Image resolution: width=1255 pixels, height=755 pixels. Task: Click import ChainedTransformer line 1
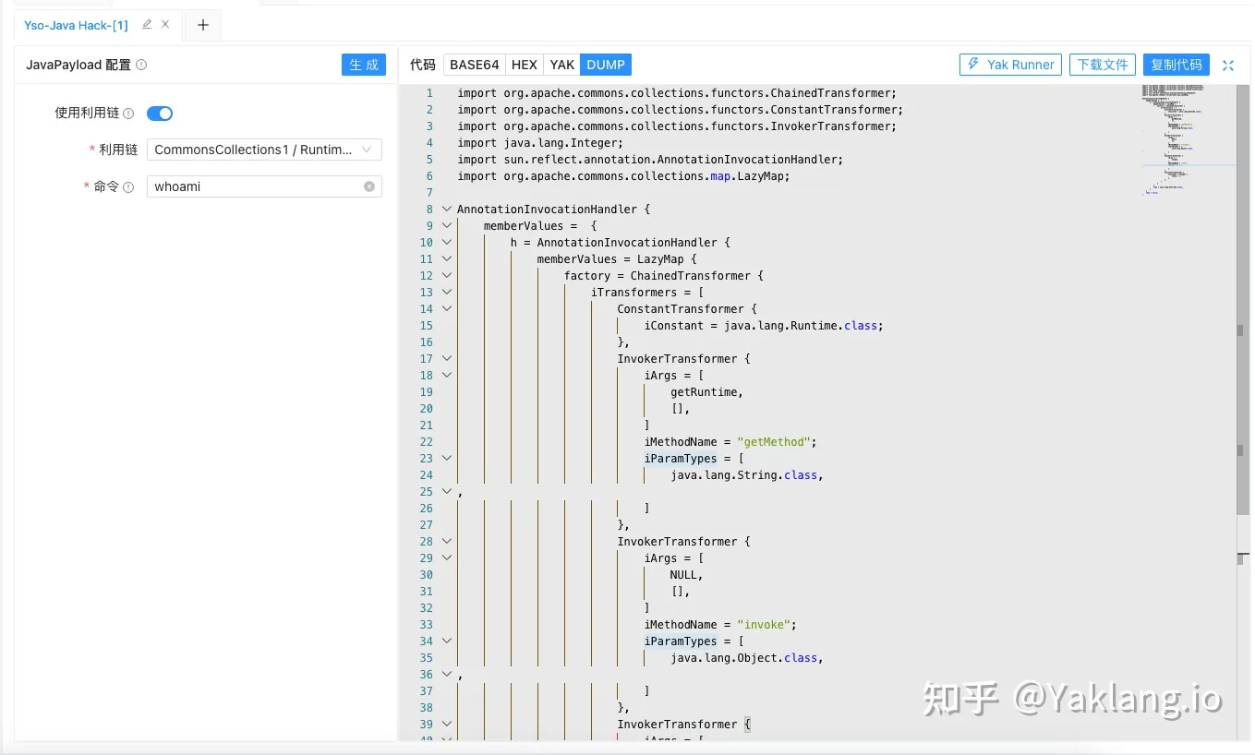[x=677, y=93]
